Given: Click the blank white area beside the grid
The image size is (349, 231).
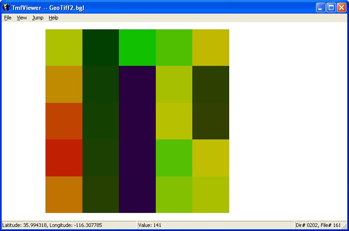Looking at the screenshot, I should pyautogui.click(x=287, y=120).
